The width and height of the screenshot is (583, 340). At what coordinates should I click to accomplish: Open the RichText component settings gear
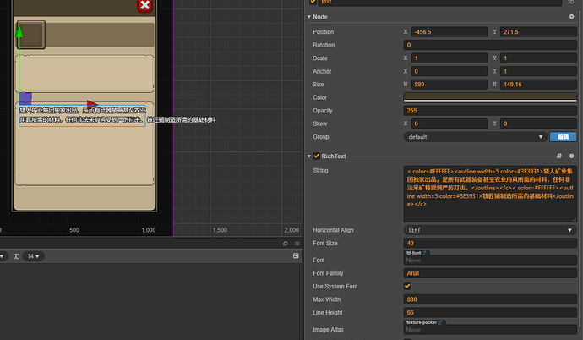(x=571, y=156)
